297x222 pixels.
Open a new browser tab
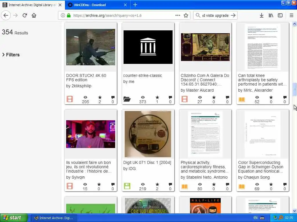click(135, 5)
